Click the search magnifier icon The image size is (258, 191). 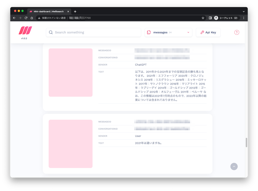(x=51, y=33)
